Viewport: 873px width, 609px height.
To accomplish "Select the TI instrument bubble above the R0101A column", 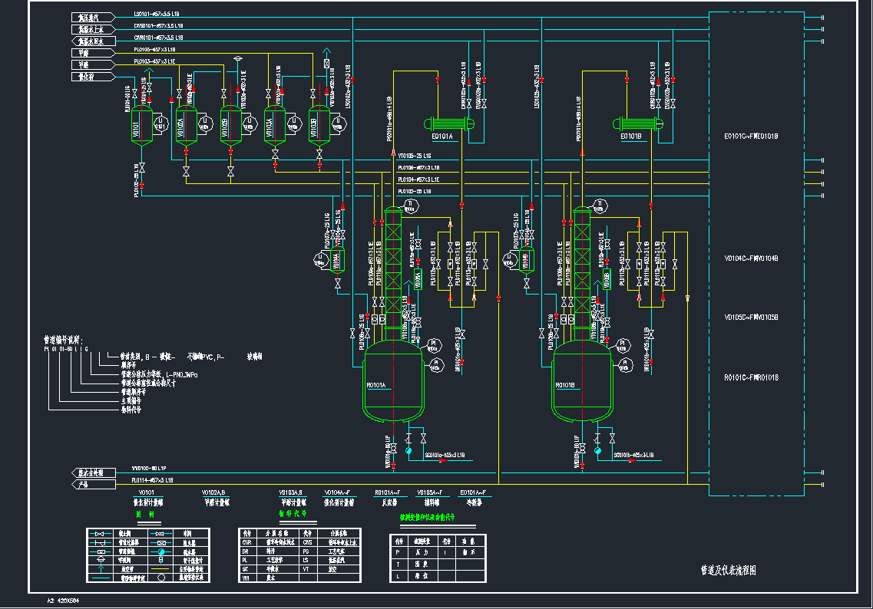I will tap(410, 205).
